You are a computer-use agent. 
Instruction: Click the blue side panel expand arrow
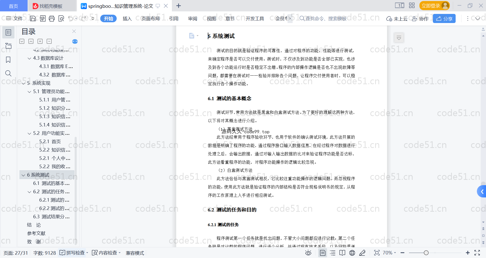(482, 191)
